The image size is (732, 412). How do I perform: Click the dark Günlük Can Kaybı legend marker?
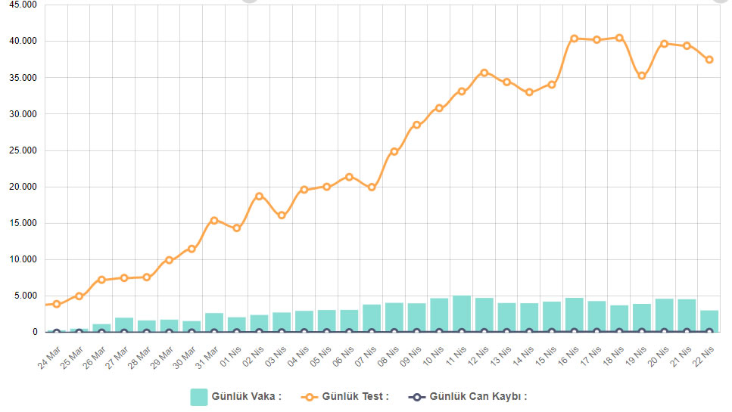click(x=416, y=396)
